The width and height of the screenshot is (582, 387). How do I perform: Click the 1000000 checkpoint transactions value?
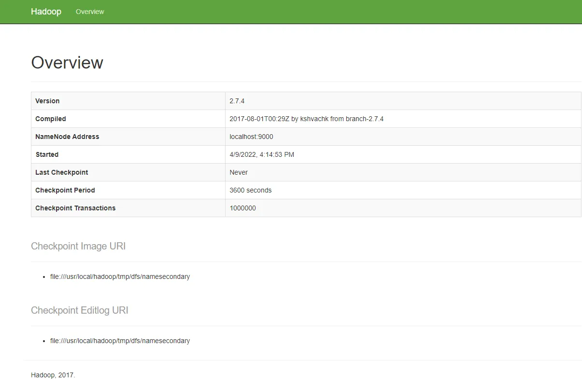242,208
